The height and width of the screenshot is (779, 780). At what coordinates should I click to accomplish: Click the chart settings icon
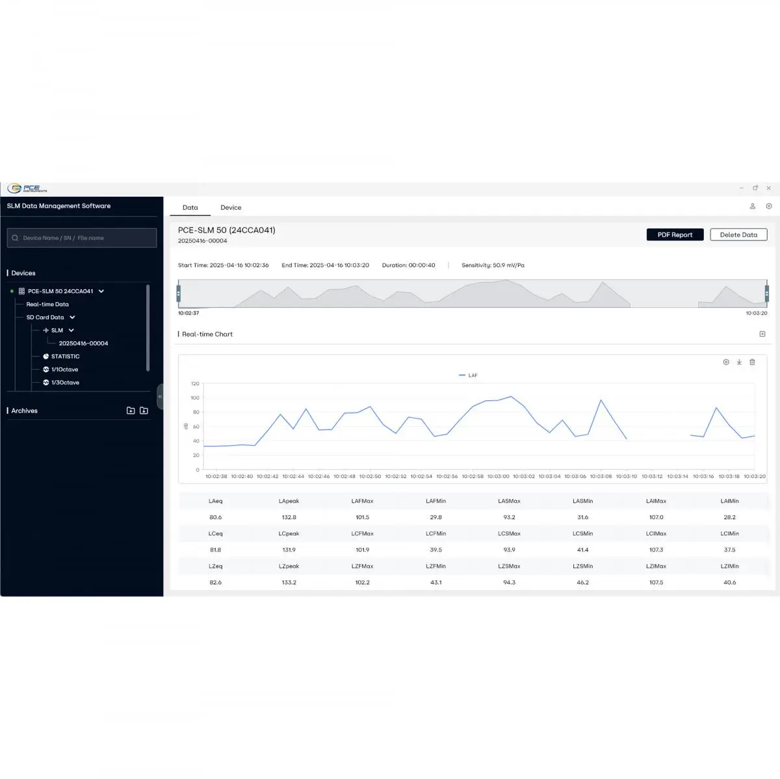click(726, 362)
